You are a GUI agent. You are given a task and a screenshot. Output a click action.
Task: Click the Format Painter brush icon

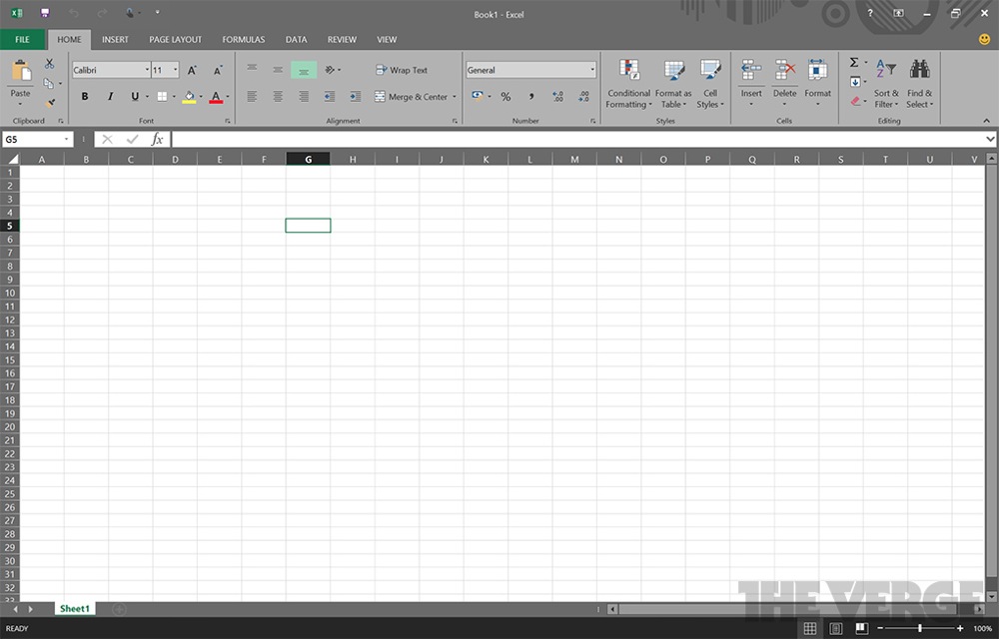point(50,102)
